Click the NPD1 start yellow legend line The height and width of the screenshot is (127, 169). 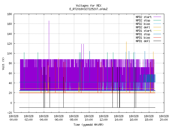157,31
